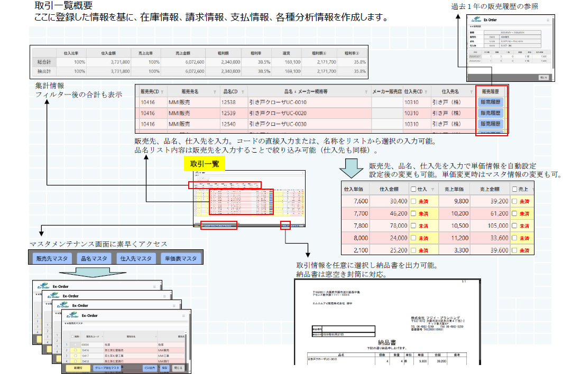Click 販売履歴 button for item 12538
Image resolution: width=581 pixels, height=374 pixels.
tap(491, 101)
